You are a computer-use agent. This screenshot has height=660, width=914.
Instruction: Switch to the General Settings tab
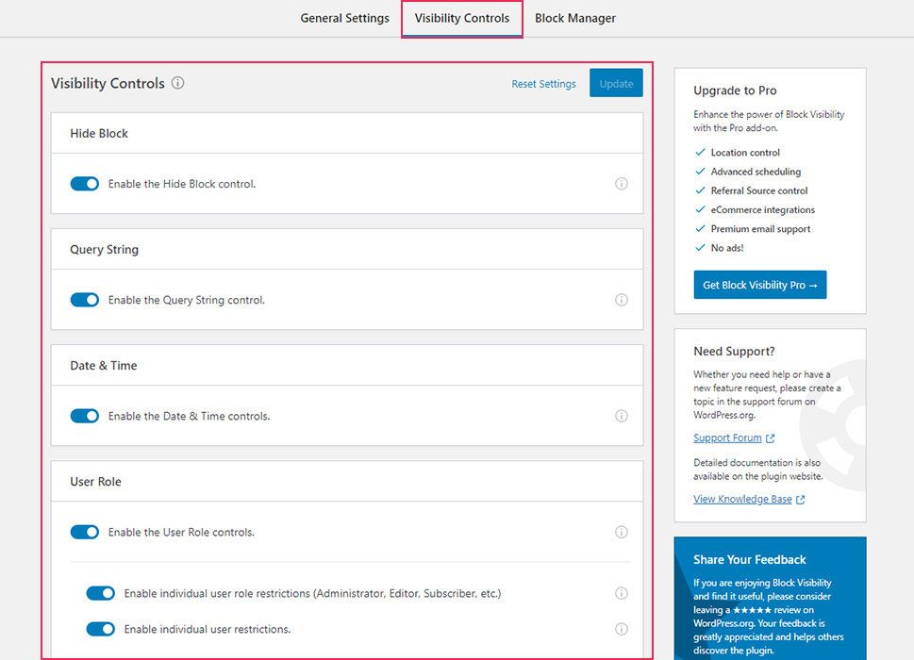pos(344,18)
